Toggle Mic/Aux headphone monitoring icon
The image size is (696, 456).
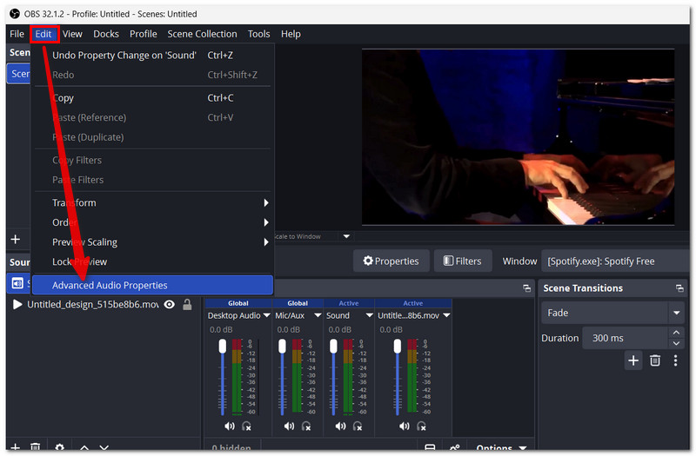[306, 426]
